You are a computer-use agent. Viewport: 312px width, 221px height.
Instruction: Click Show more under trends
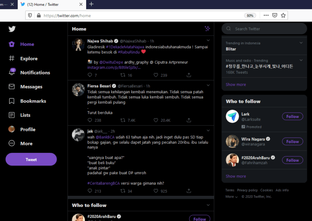coord(236,85)
